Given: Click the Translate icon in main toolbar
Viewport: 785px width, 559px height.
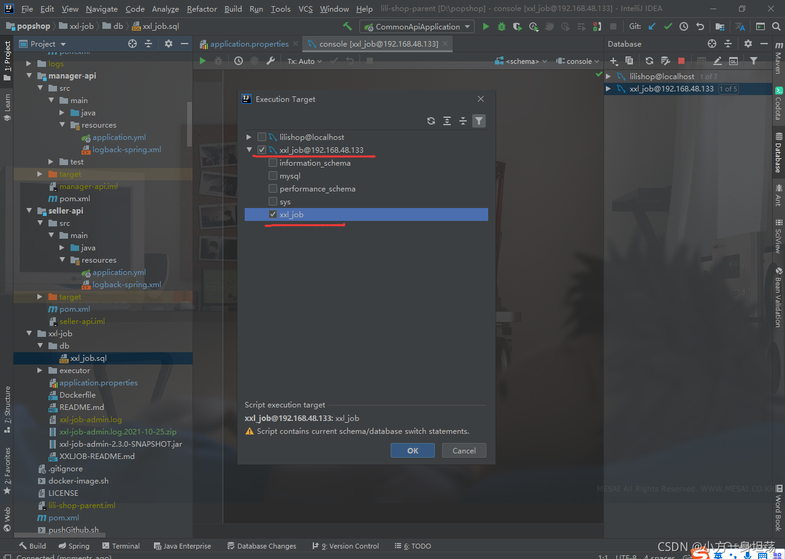Looking at the screenshot, I should tap(740, 26).
